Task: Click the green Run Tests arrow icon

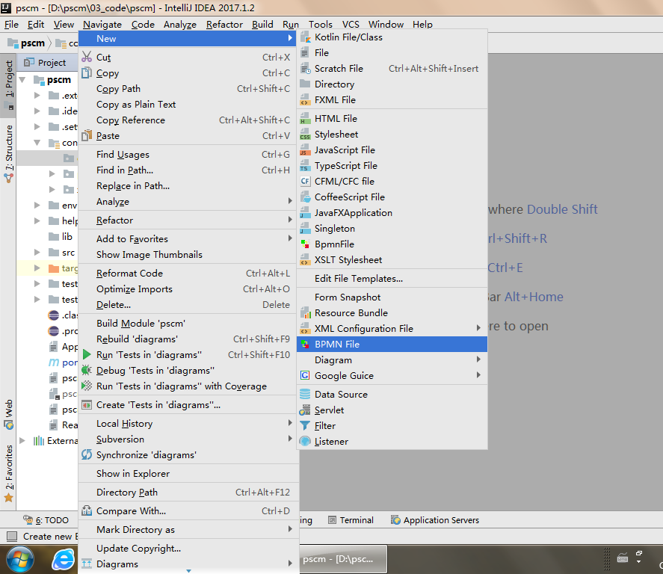Action: (87, 354)
